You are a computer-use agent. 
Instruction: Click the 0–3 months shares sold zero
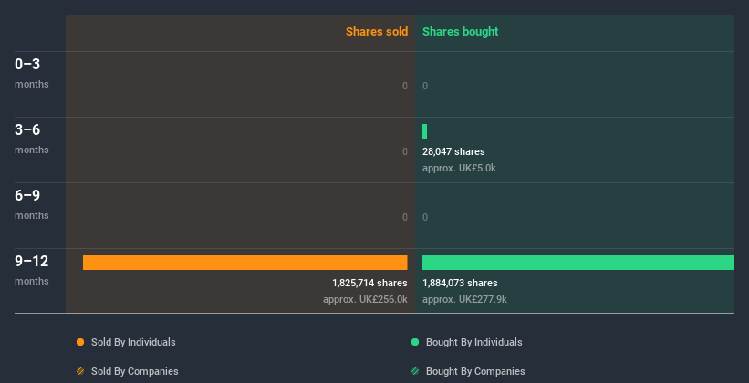[x=405, y=86]
